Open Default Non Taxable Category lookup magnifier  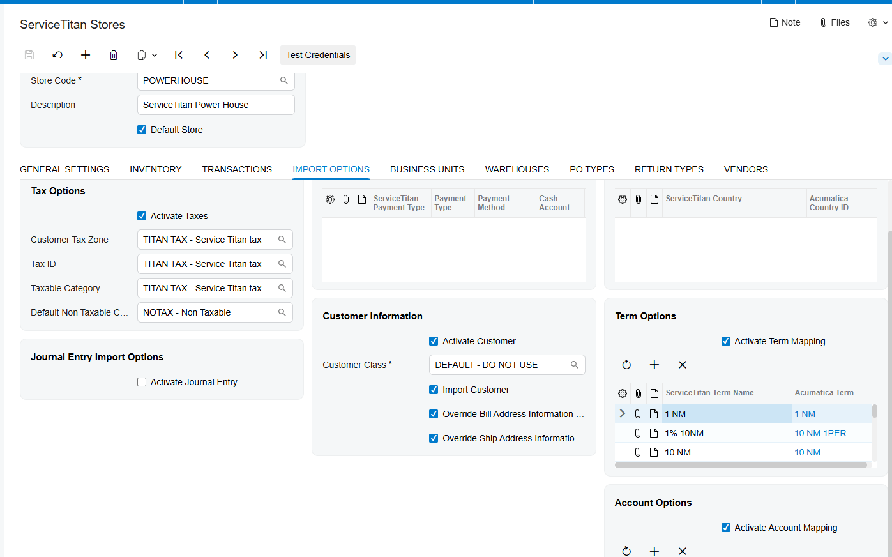point(282,312)
